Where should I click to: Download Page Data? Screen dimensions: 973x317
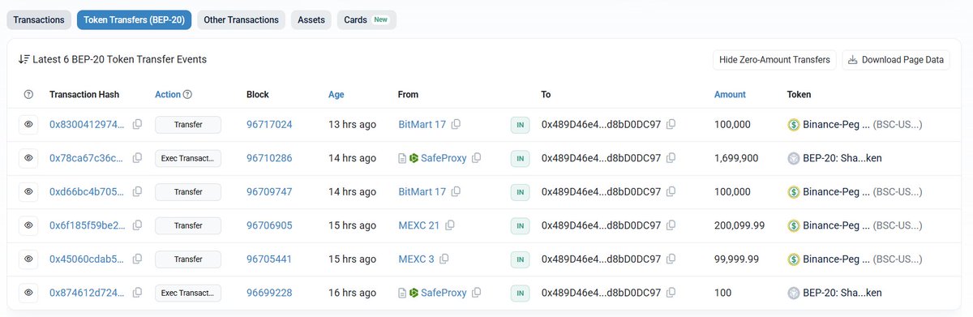click(896, 60)
